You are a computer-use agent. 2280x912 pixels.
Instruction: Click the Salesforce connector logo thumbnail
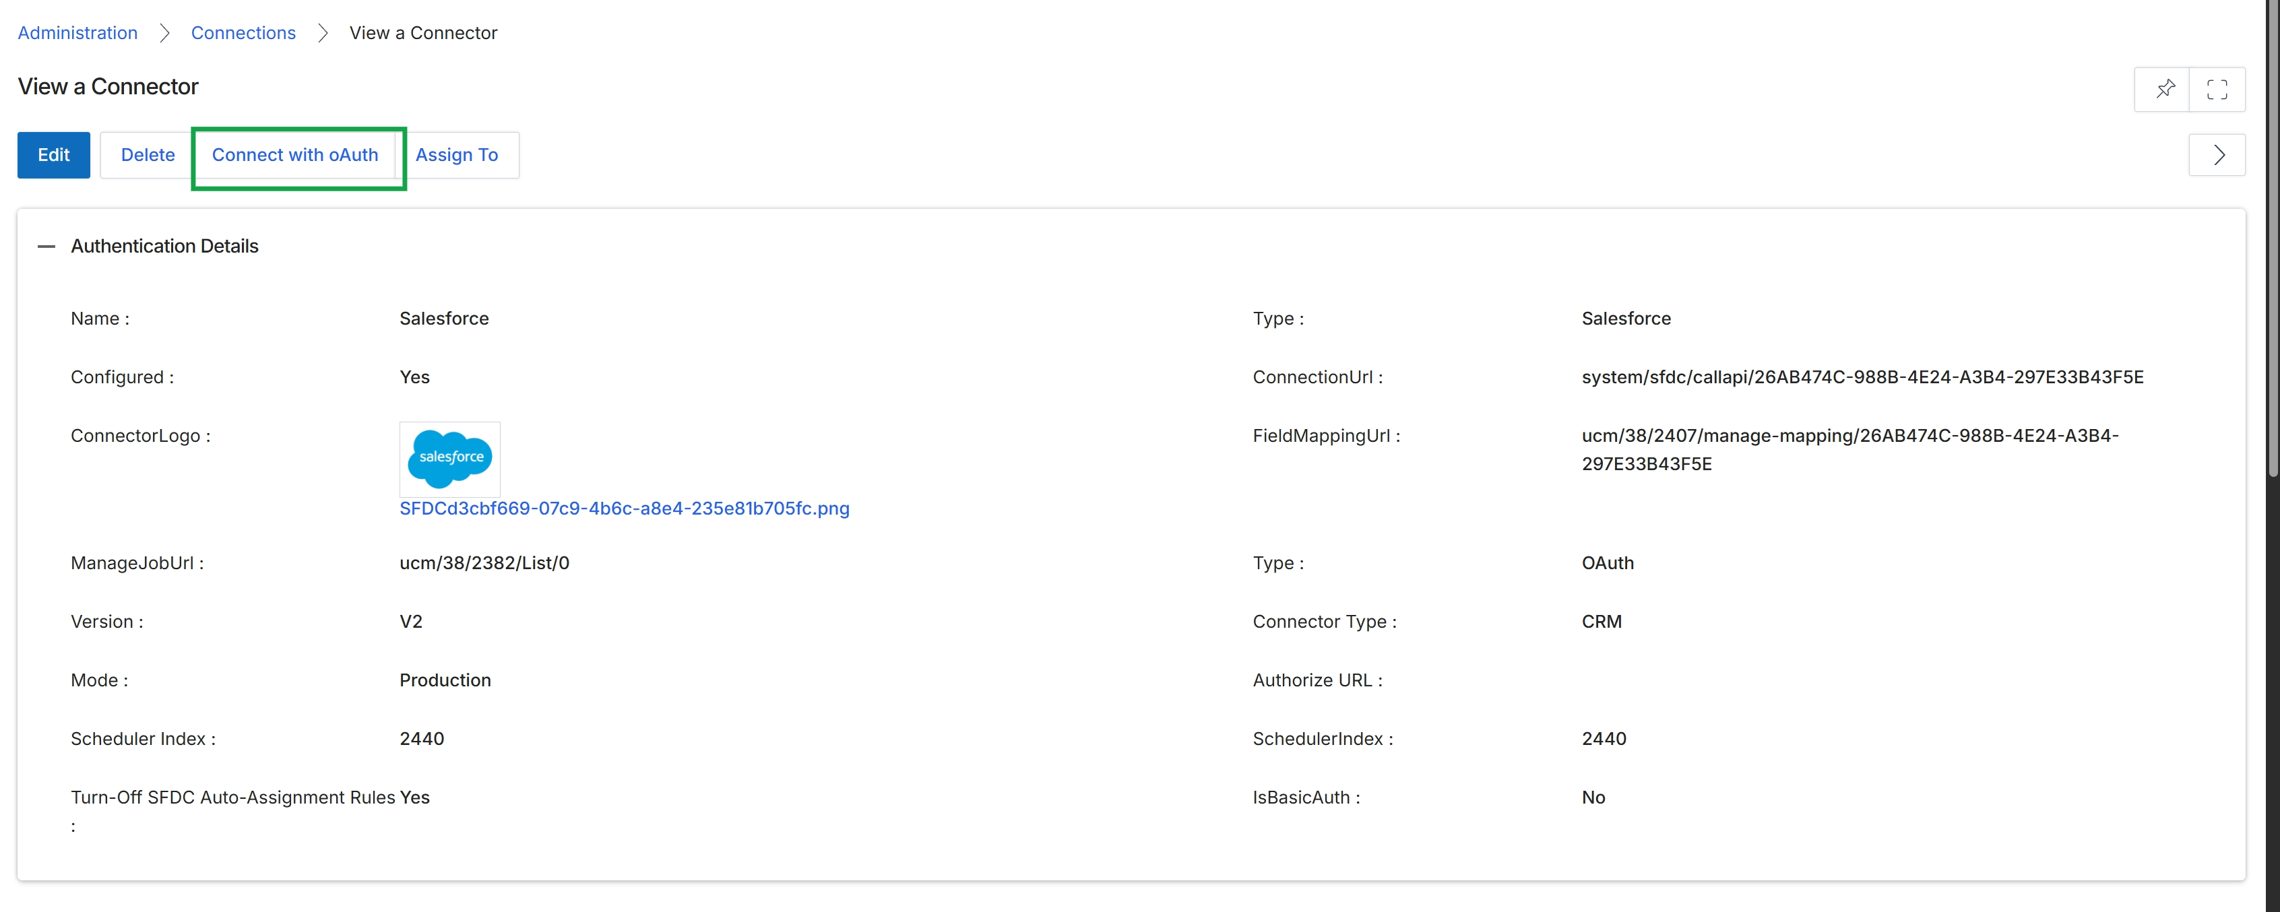(449, 459)
